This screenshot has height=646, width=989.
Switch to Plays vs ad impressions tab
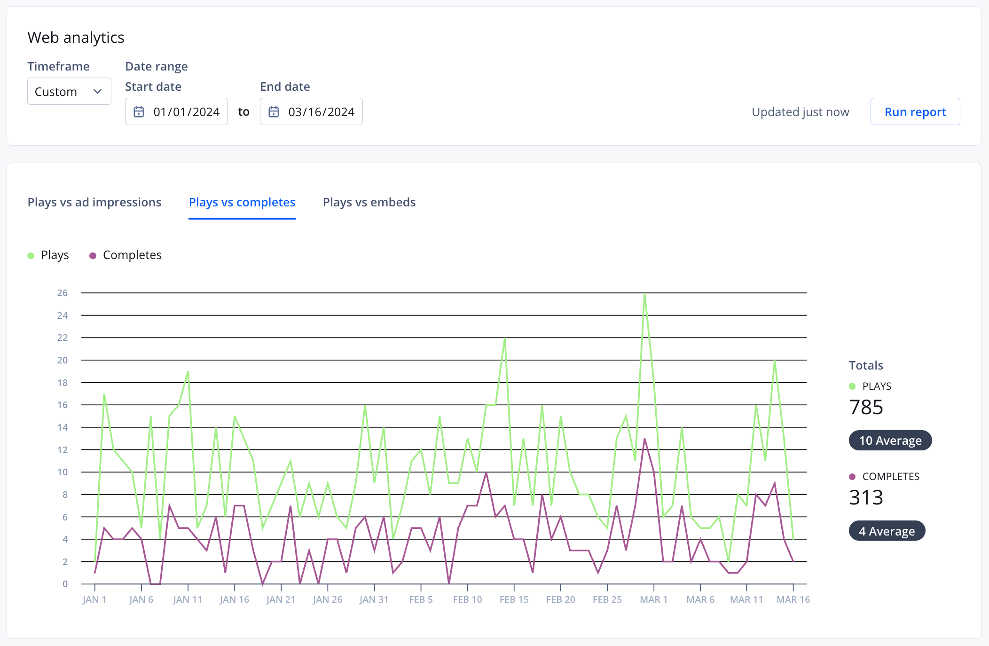(94, 202)
